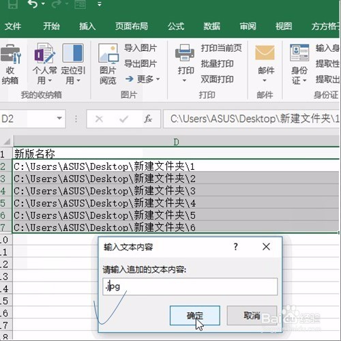Open the Customize Quick Access Toolbar arrow

click(x=100, y=4)
